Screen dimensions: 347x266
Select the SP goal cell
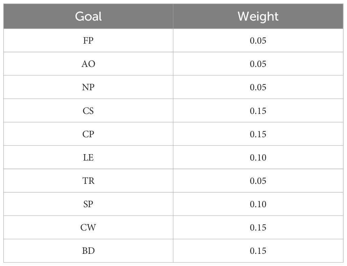point(88,204)
